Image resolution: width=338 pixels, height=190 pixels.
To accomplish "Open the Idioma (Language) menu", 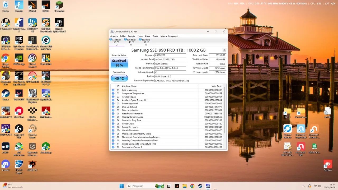I will pos(169,36).
